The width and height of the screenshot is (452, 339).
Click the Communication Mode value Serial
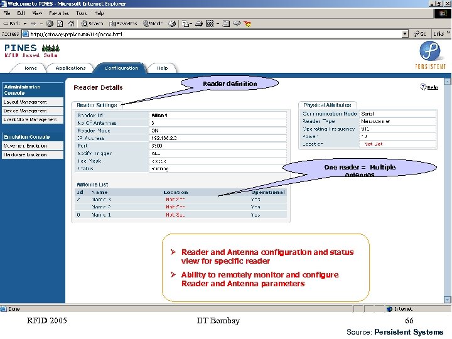(x=367, y=114)
